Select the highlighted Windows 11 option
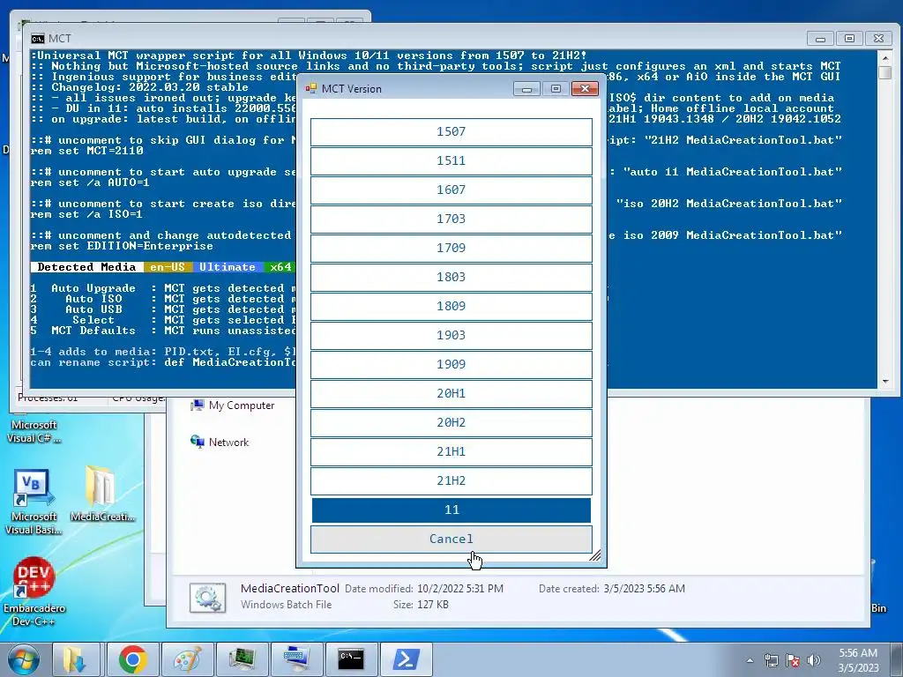903x677 pixels. (451, 510)
